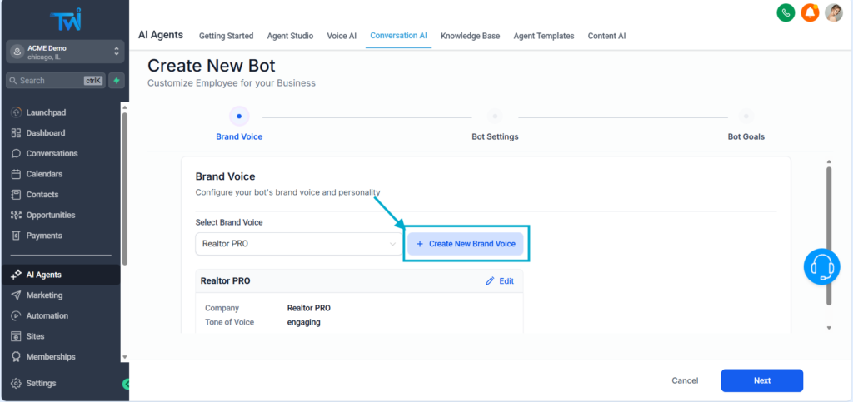Open the ACME Demo account switcher
The width and height of the screenshot is (853, 402).
pos(65,52)
